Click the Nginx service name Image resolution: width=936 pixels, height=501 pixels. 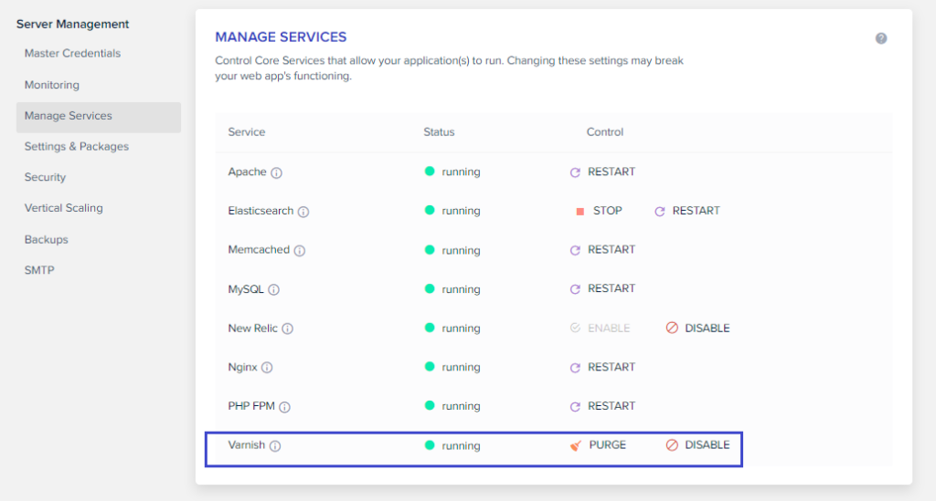click(x=242, y=368)
